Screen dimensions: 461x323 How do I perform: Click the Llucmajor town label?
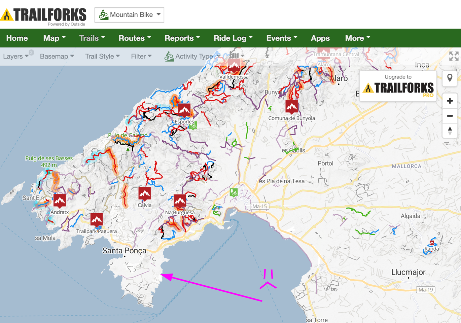point(408,272)
